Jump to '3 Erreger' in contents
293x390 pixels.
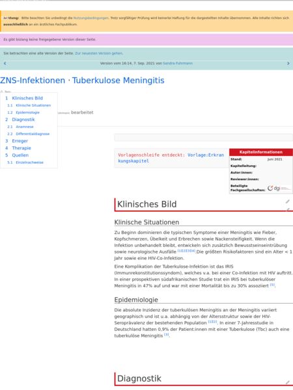16,141
